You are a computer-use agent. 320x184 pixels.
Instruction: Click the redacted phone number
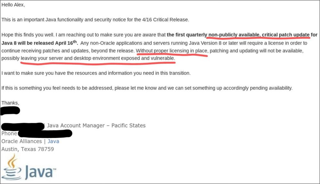(45, 134)
